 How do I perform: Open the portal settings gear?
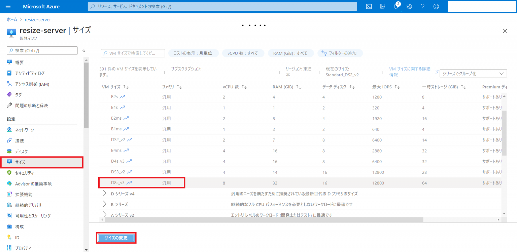[409, 6]
